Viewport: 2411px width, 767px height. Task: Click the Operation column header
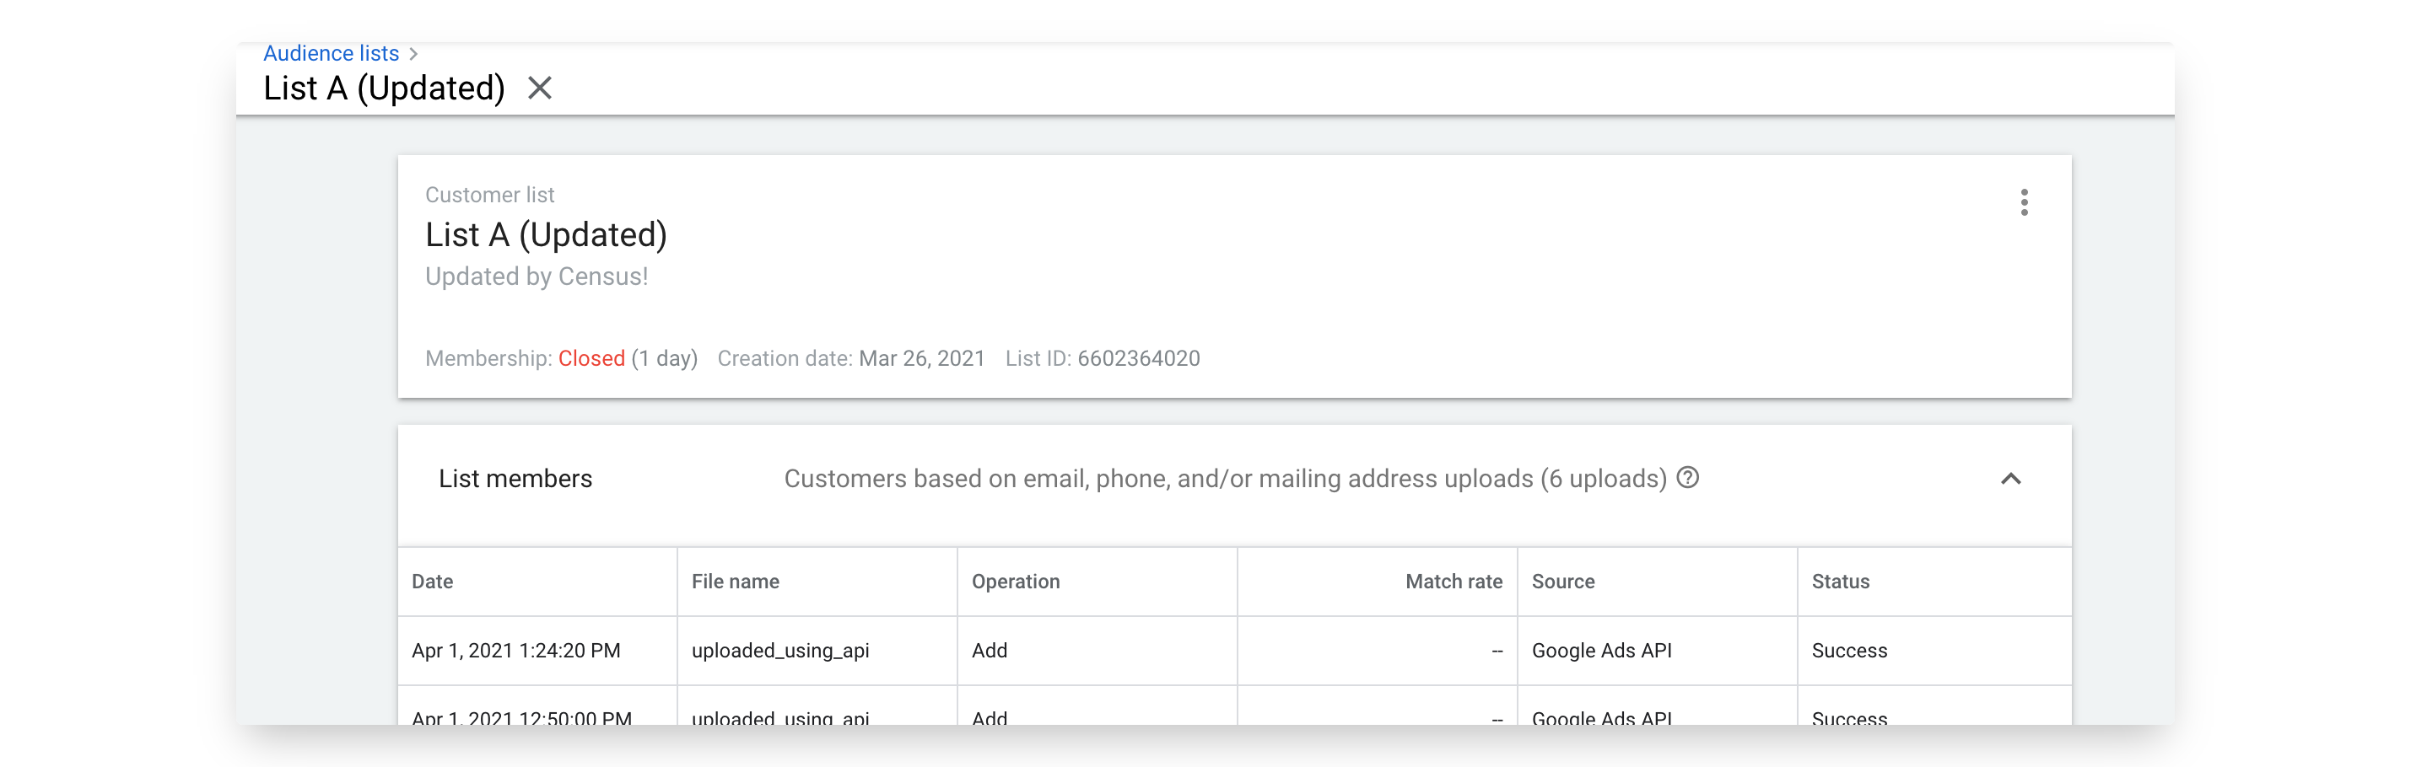[1016, 581]
